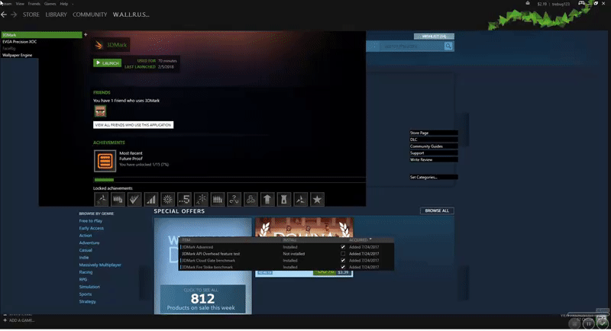Select the sparkle burst locked achievement icon

click(x=201, y=200)
